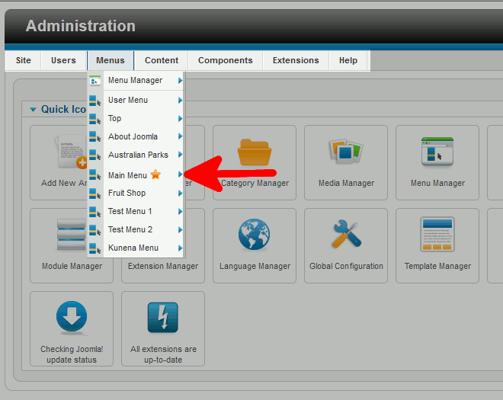Viewport: 503px width, 400px height.
Task: Open the Template Manager icon
Action: 437,234
